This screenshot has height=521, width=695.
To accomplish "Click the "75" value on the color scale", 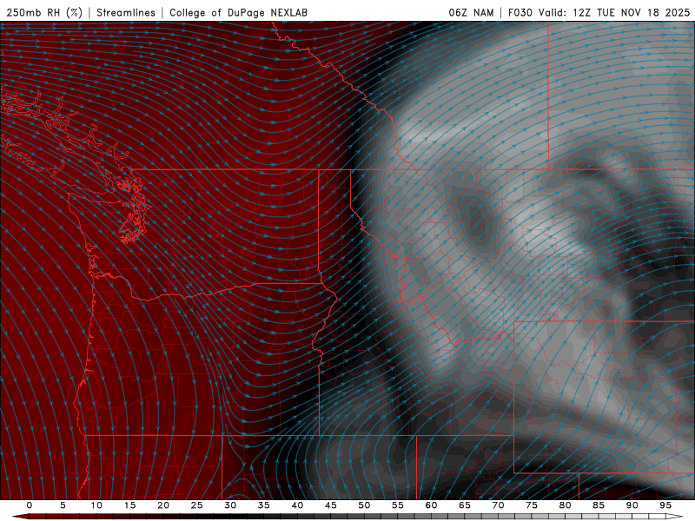I will coord(532,505).
